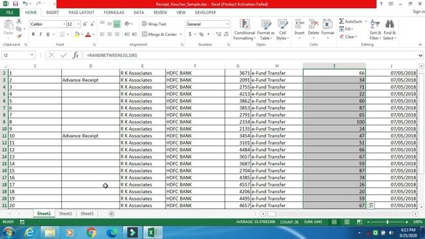The width and height of the screenshot is (425, 239).
Task: Open the DATA ribbon tab
Action: [x=139, y=13]
